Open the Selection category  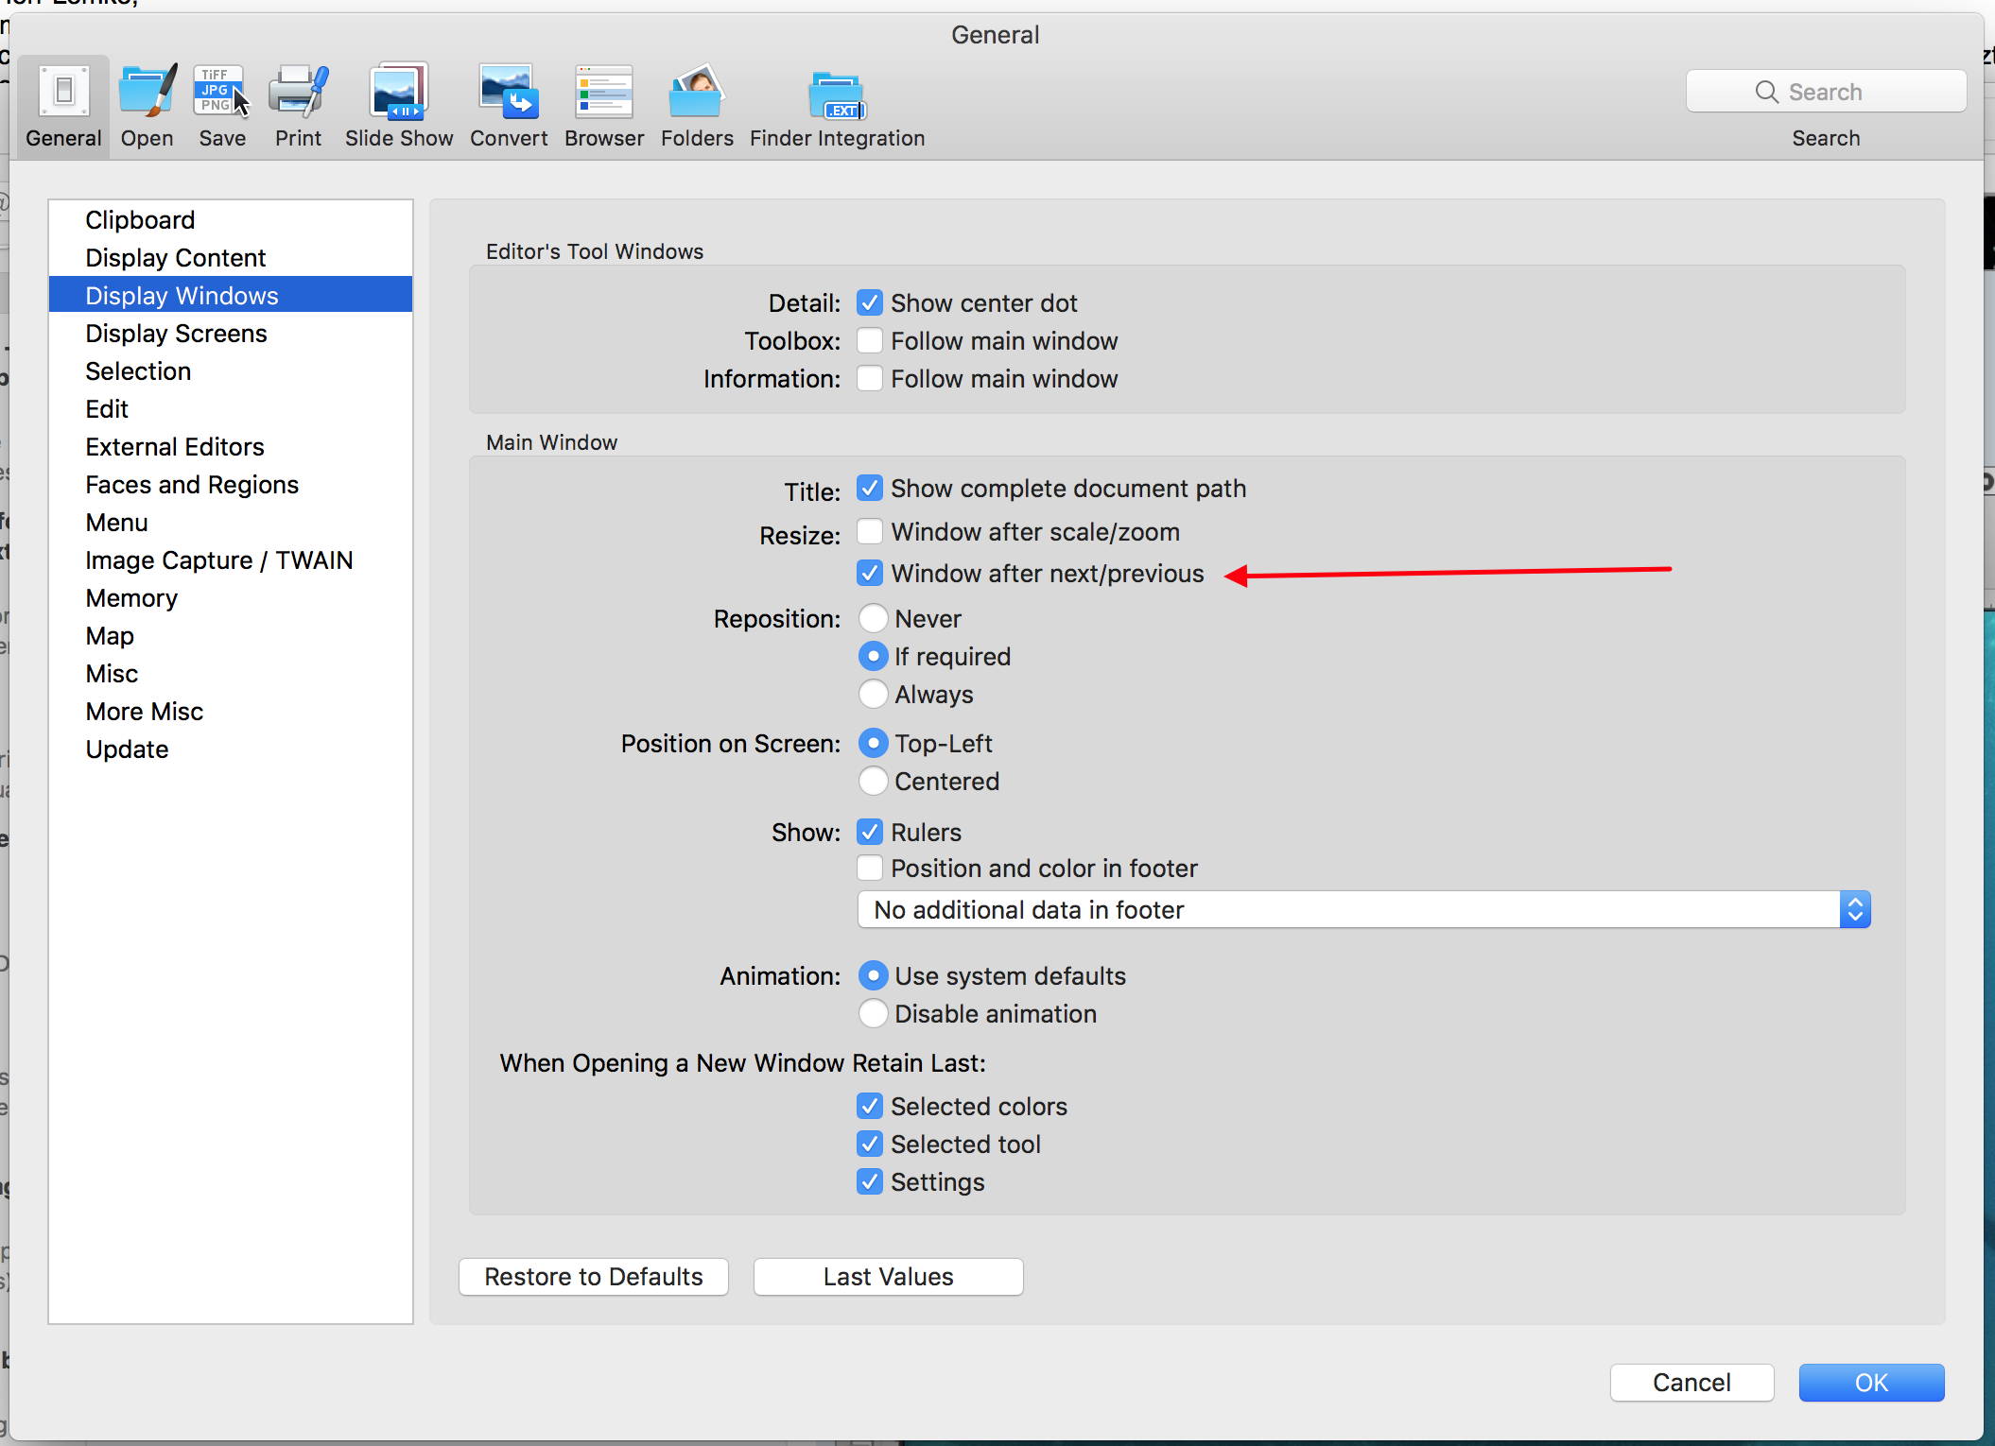tap(231, 370)
